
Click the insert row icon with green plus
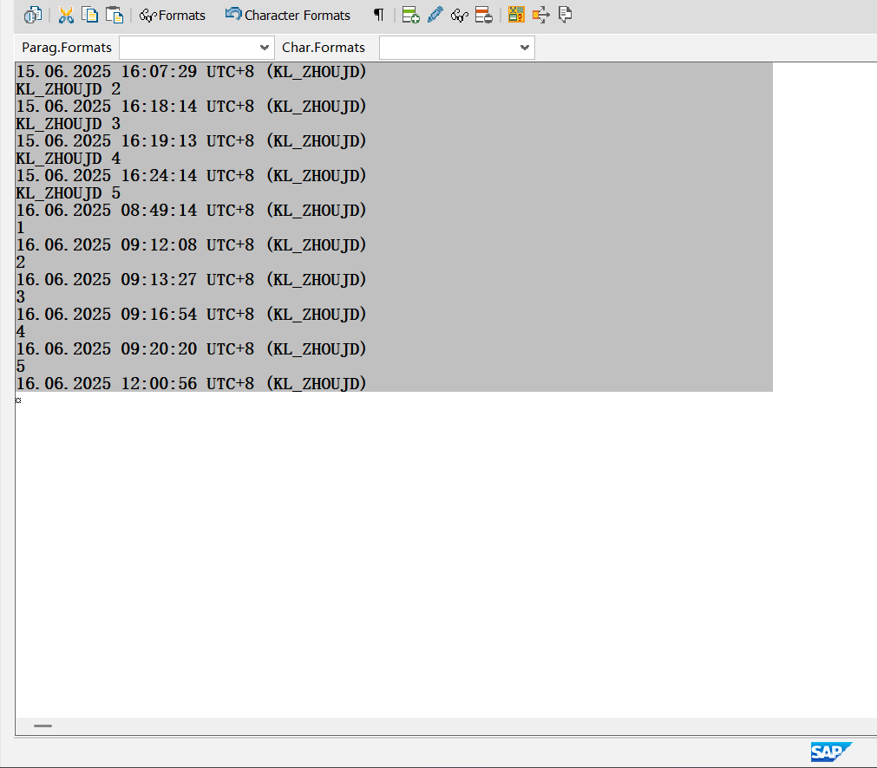(411, 15)
